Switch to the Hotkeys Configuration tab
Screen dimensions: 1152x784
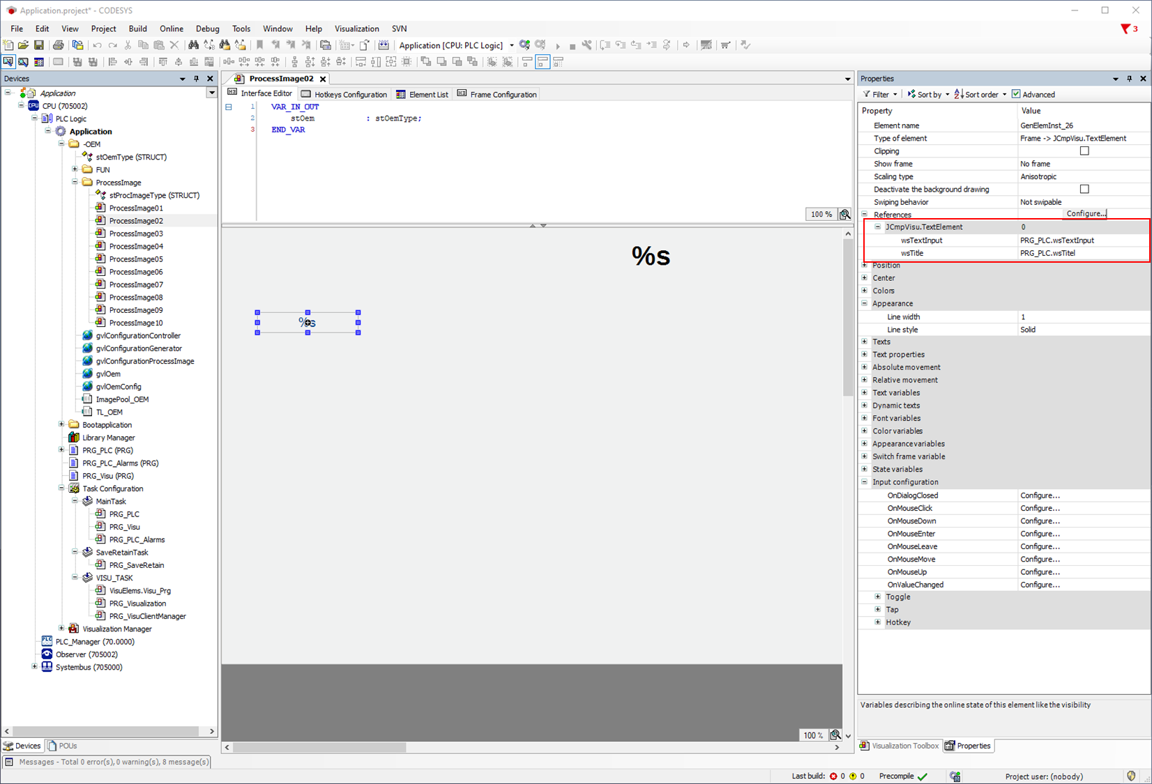pyautogui.click(x=344, y=95)
